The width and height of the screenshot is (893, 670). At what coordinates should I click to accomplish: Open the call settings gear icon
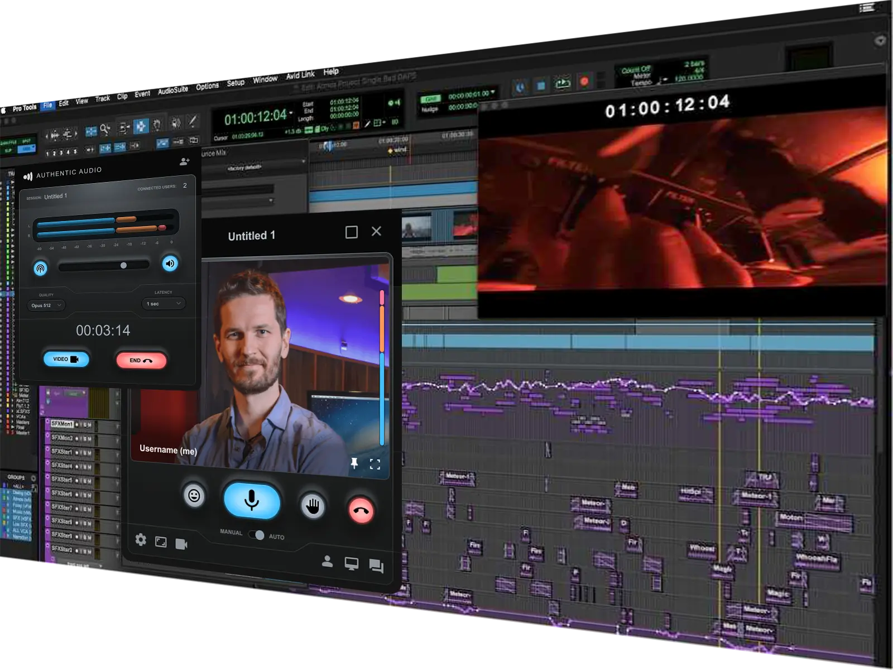[140, 540]
